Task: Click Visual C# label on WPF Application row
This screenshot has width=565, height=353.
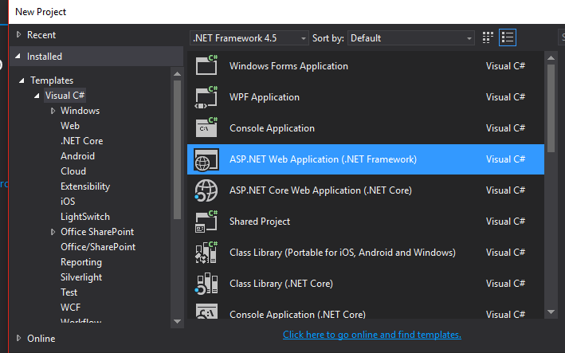Action: [505, 97]
